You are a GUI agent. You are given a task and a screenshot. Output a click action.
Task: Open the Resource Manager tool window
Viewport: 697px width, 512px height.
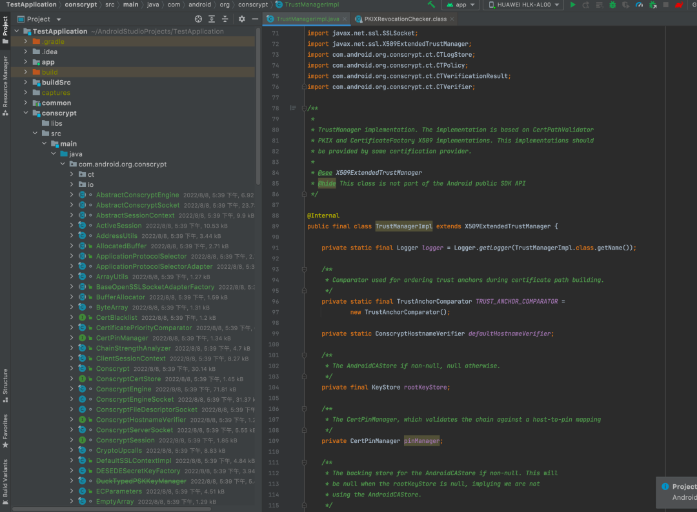5,86
